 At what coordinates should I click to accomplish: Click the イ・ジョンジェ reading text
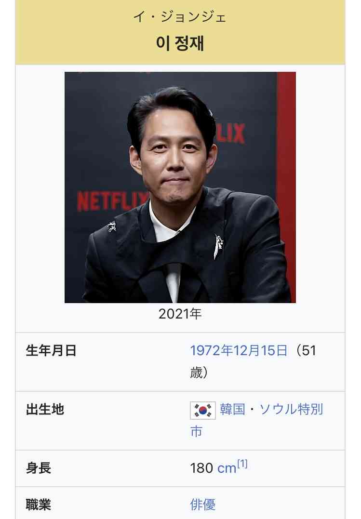click(x=180, y=16)
